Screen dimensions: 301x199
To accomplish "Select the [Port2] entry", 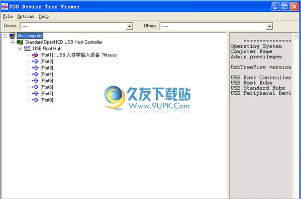I will tap(47, 61).
